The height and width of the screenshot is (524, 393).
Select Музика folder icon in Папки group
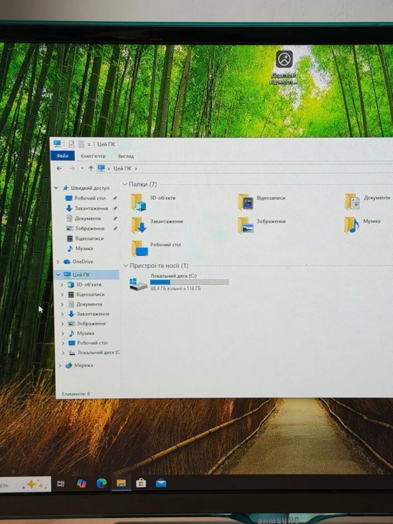352,224
